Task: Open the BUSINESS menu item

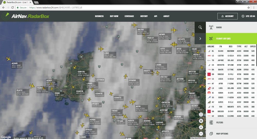Action: [99, 16]
